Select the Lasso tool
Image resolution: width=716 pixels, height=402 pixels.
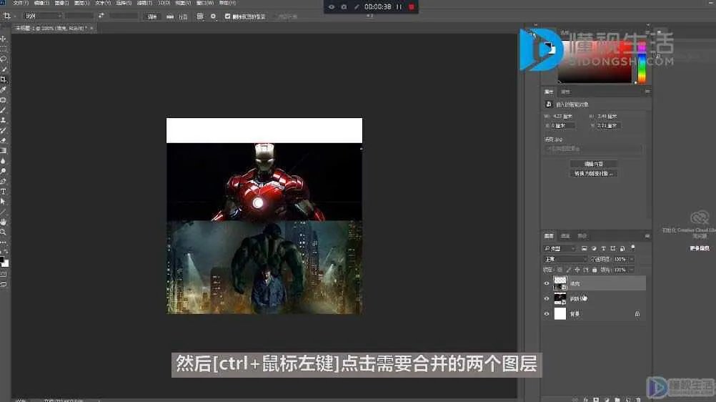3,59
